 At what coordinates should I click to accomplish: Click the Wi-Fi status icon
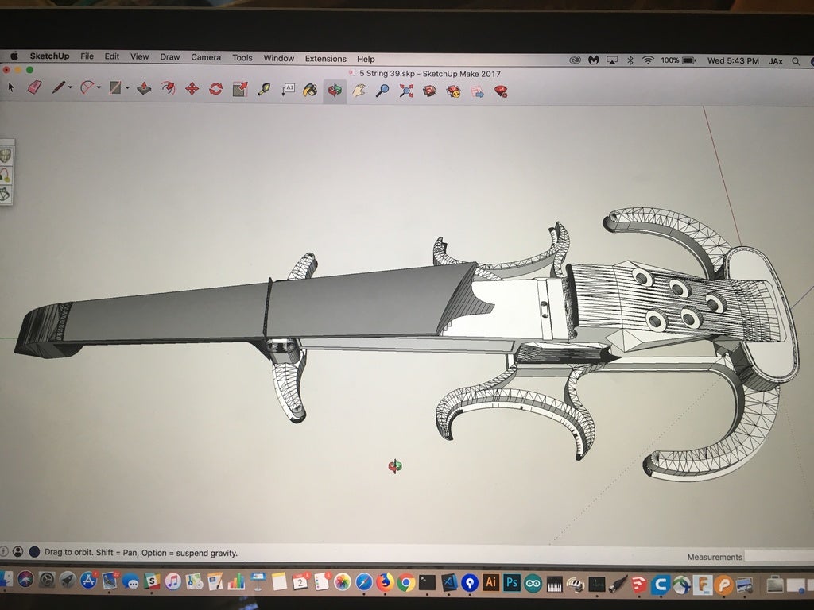648,60
